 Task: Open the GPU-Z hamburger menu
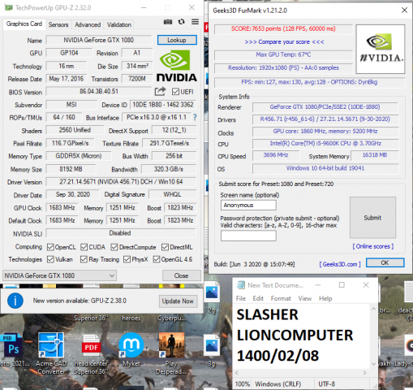pos(195,22)
